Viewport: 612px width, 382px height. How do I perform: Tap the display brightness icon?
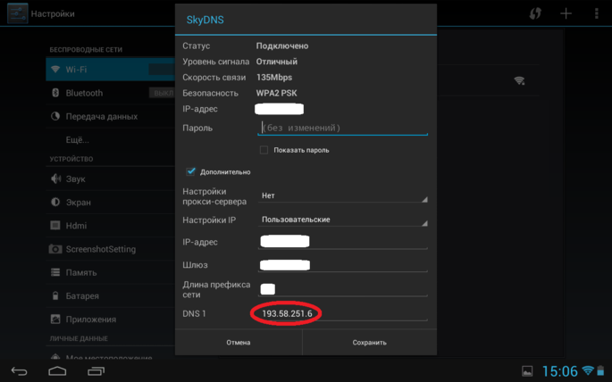tap(55, 202)
